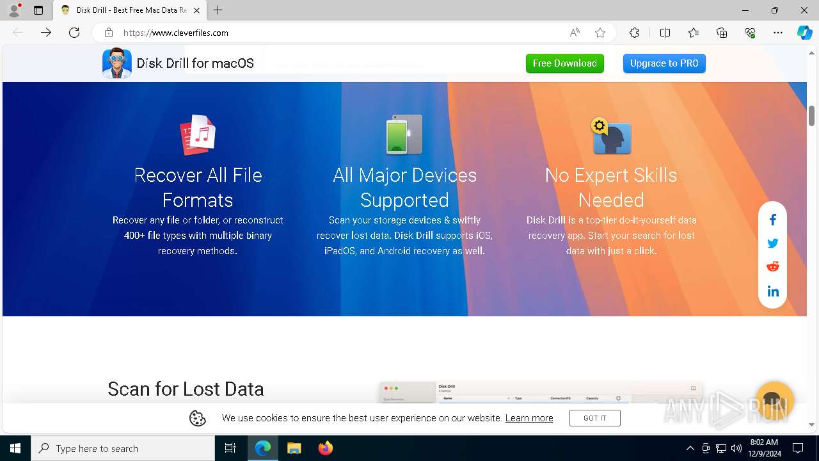Click the Disk Drill for macOS title
This screenshot has height=461, width=819.
click(195, 63)
